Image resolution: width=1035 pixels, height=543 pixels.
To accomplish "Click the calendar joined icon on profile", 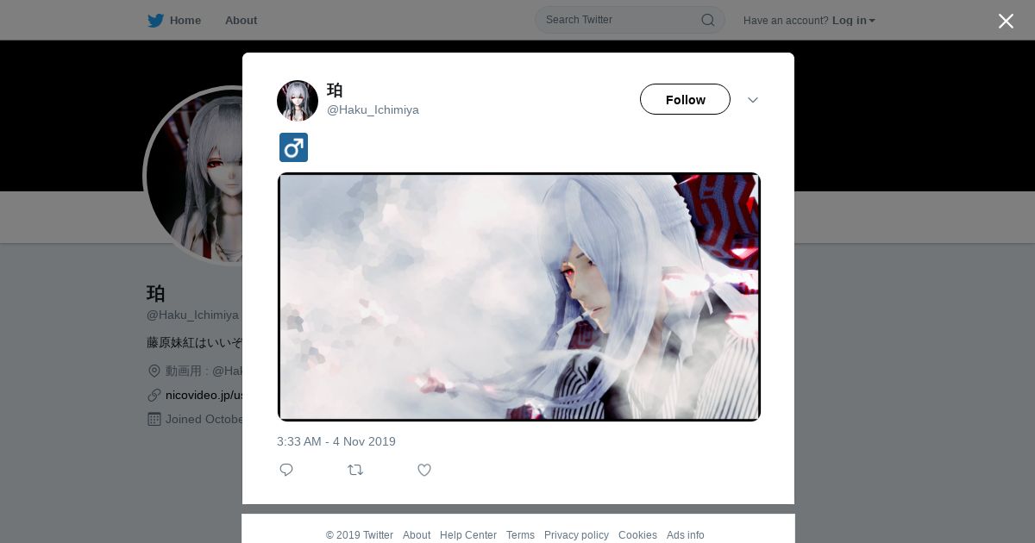I will (154, 419).
